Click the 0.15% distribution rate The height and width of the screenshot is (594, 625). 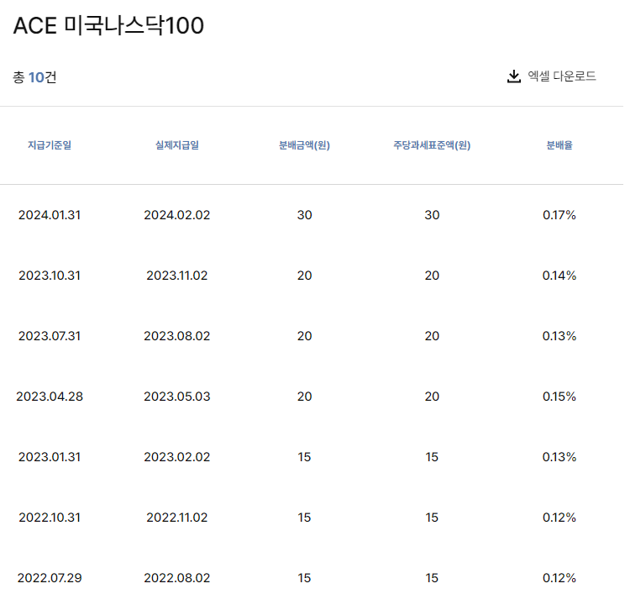tap(559, 397)
